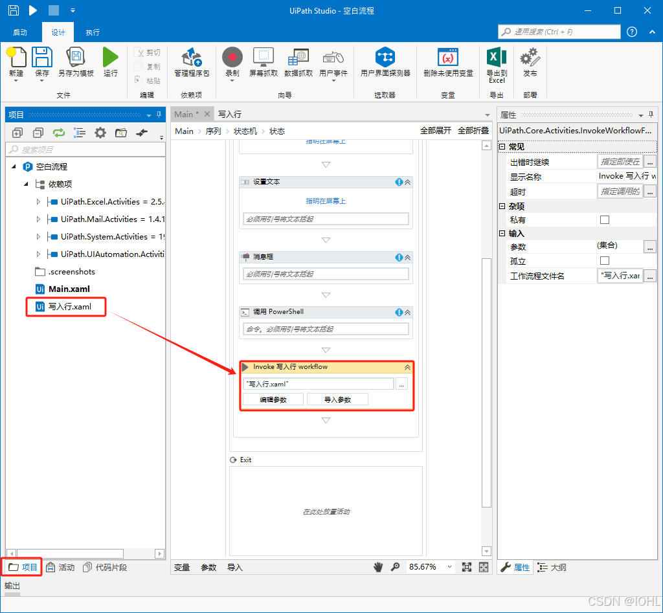
Task: Click 全部折叠 (Collapse All)
Action: click(x=473, y=131)
